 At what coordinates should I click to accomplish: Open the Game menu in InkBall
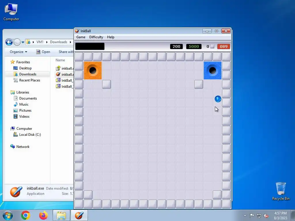tap(81, 37)
